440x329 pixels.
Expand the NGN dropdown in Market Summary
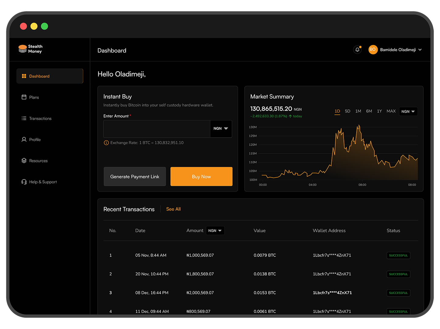click(x=408, y=111)
